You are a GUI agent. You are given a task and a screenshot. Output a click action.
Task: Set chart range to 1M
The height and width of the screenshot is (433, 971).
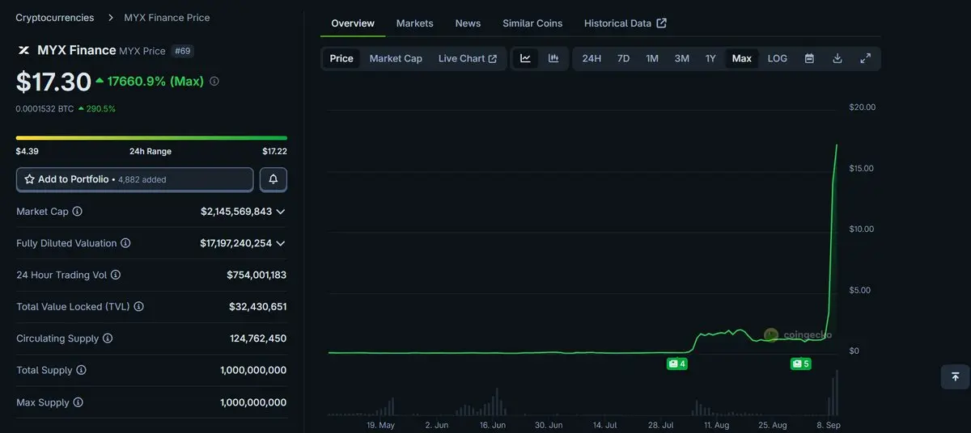tap(652, 58)
